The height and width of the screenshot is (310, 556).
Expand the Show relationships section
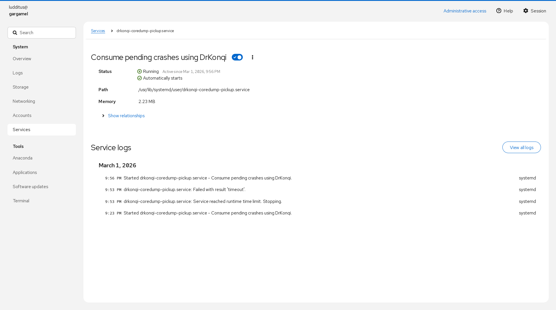coord(126,116)
